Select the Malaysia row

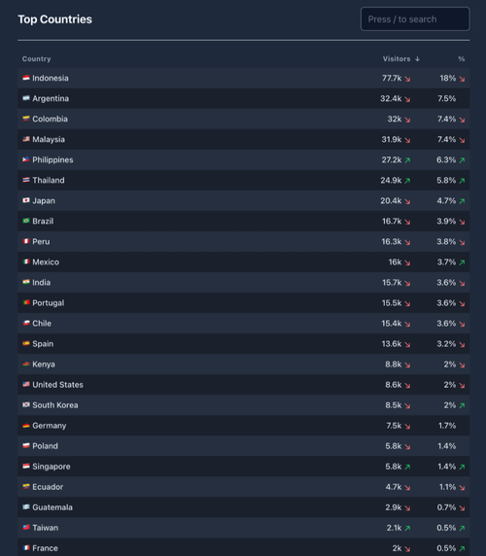(x=244, y=139)
